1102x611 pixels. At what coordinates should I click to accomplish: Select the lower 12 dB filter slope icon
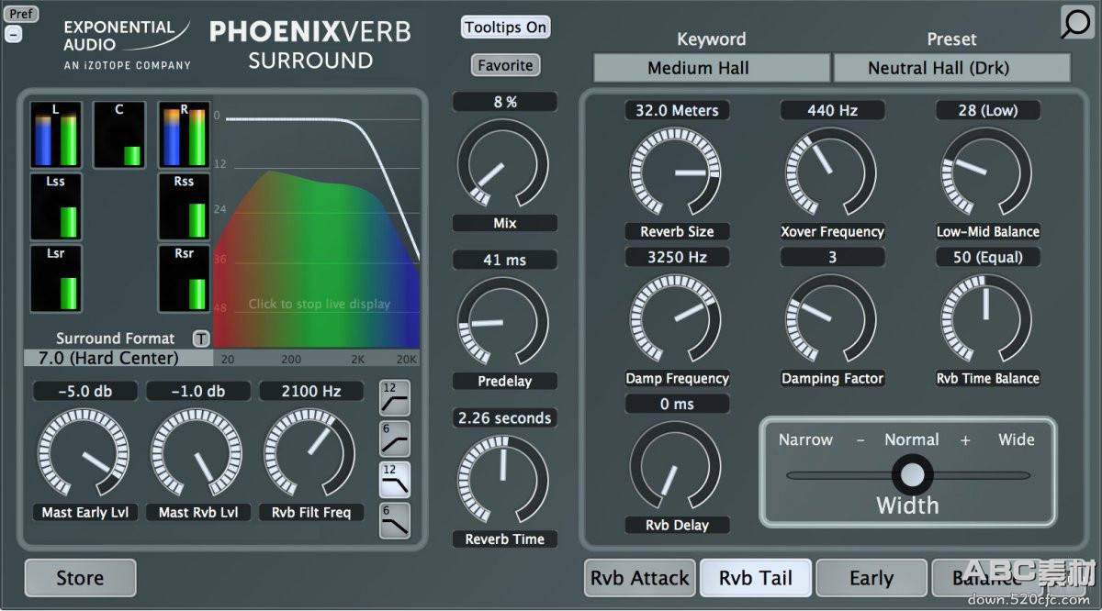395,480
